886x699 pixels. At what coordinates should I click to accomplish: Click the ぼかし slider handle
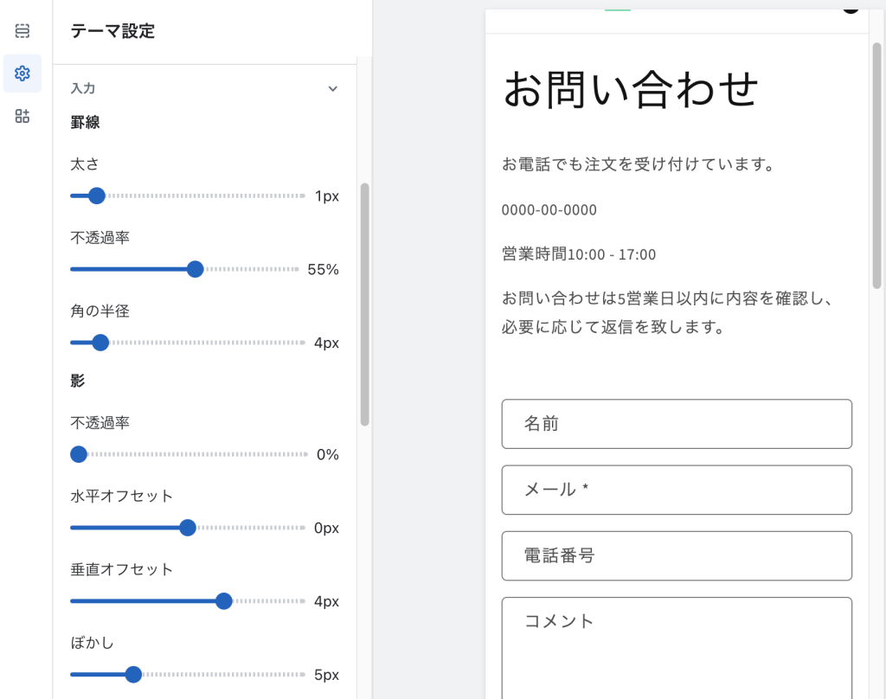click(x=132, y=674)
